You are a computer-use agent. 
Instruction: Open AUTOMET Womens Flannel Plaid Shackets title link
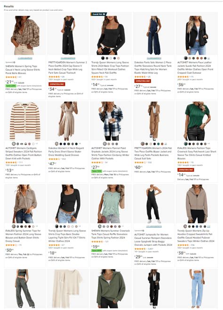(111, 153)
